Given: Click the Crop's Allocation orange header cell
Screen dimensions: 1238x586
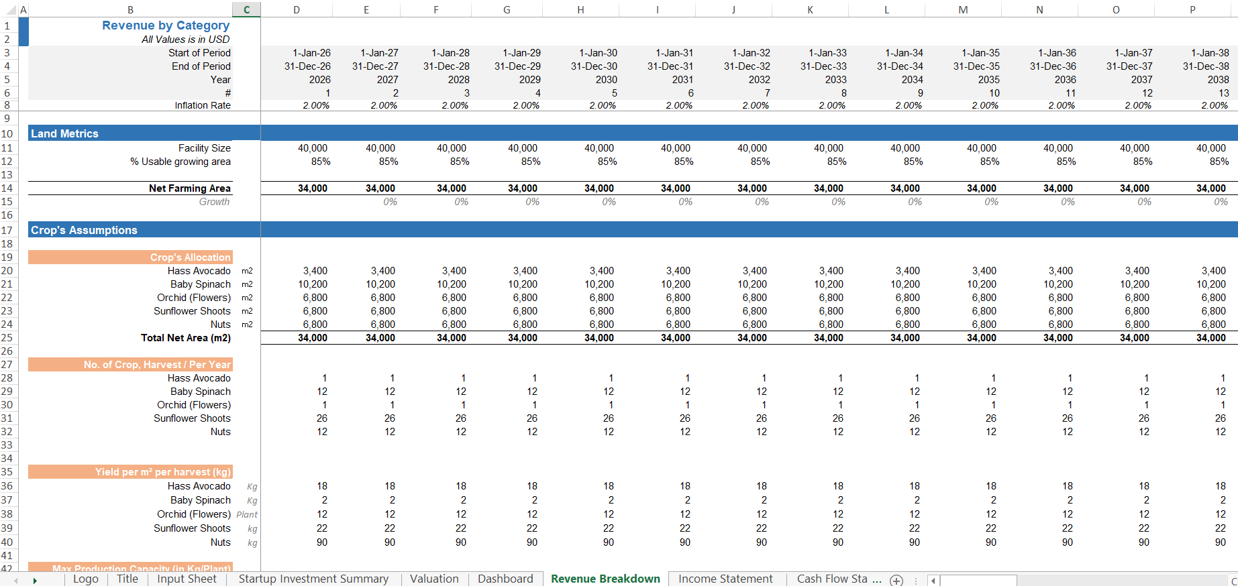Looking at the screenshot, I should pyautogui.click(x=131, y=257).
